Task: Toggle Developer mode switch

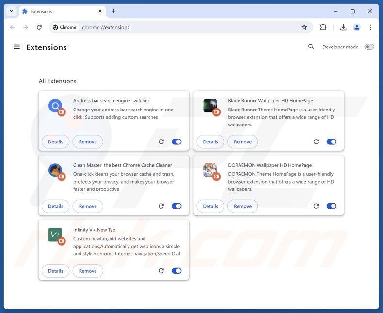Action: [369, 47]
